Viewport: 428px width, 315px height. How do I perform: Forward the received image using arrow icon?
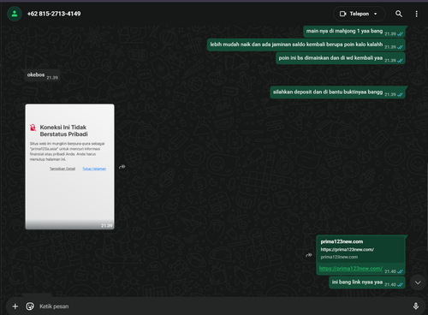click(122, 167)
